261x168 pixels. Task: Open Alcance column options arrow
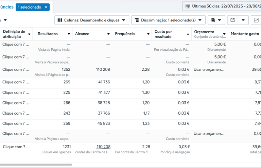109,34
